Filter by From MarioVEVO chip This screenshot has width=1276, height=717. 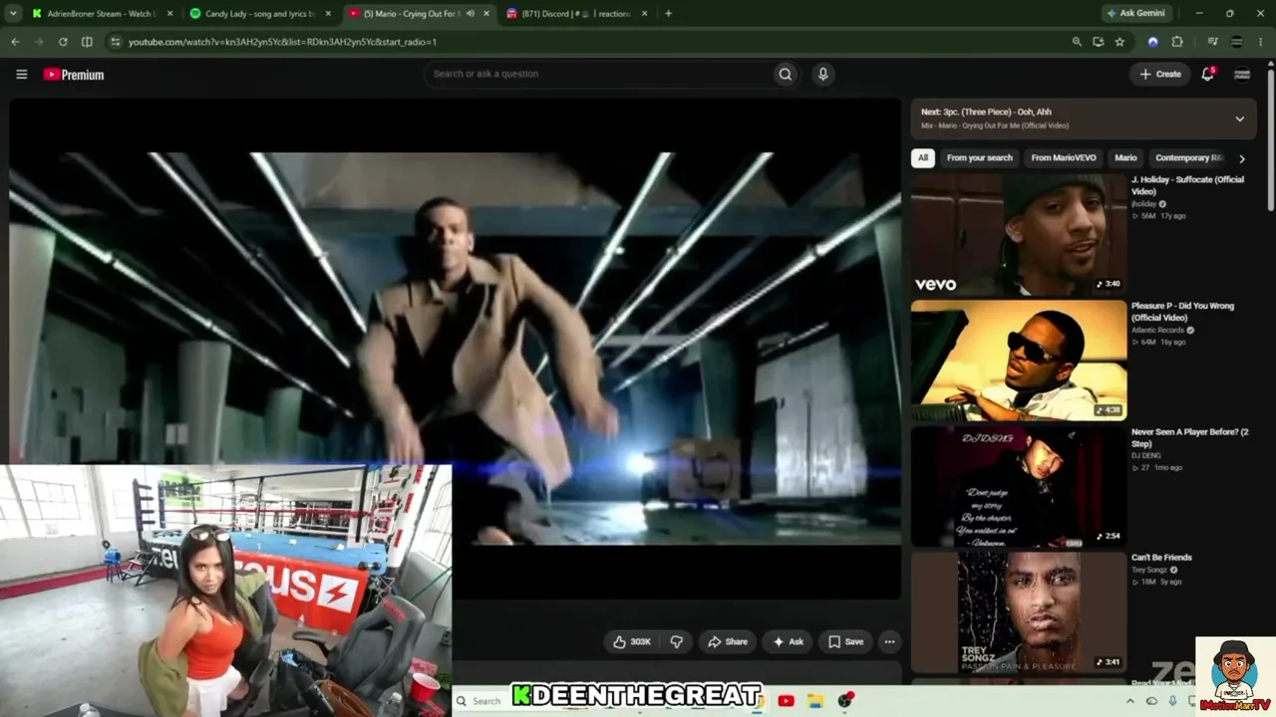(1064, 157)
